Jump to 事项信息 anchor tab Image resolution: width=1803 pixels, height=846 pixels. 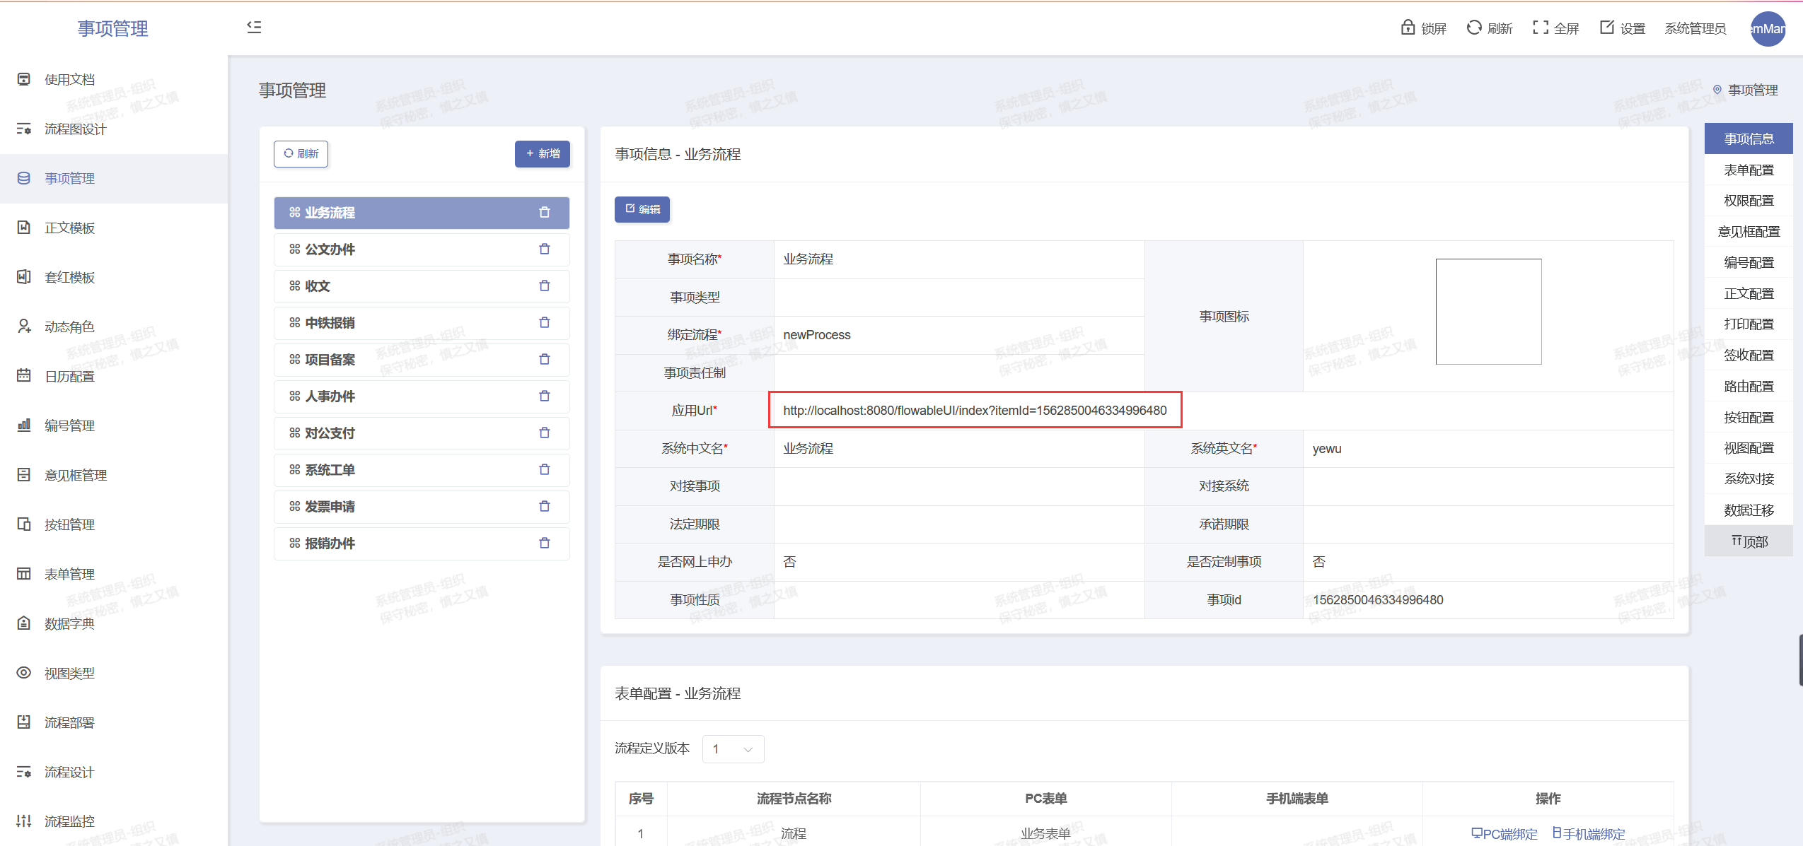click(1749, 139)
